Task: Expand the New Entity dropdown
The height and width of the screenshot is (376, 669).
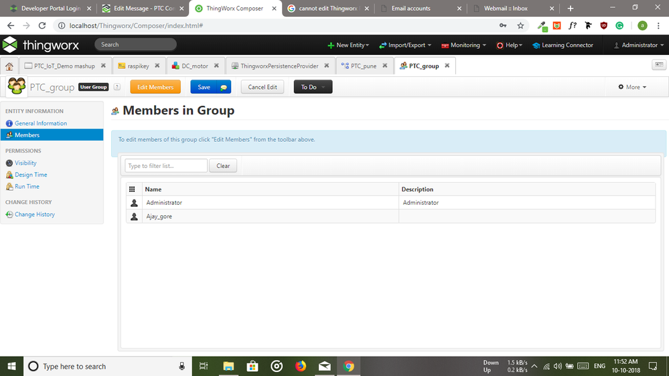Action: [x=348, y=45]
